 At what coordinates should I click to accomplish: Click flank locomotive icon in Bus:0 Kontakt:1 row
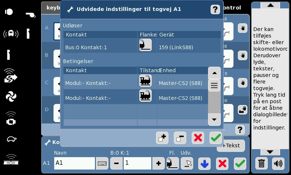click(145, 45)
